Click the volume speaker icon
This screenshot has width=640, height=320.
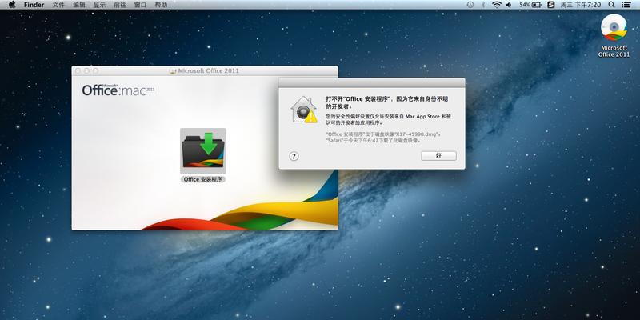pyautogui.click(x=509, y=5)
